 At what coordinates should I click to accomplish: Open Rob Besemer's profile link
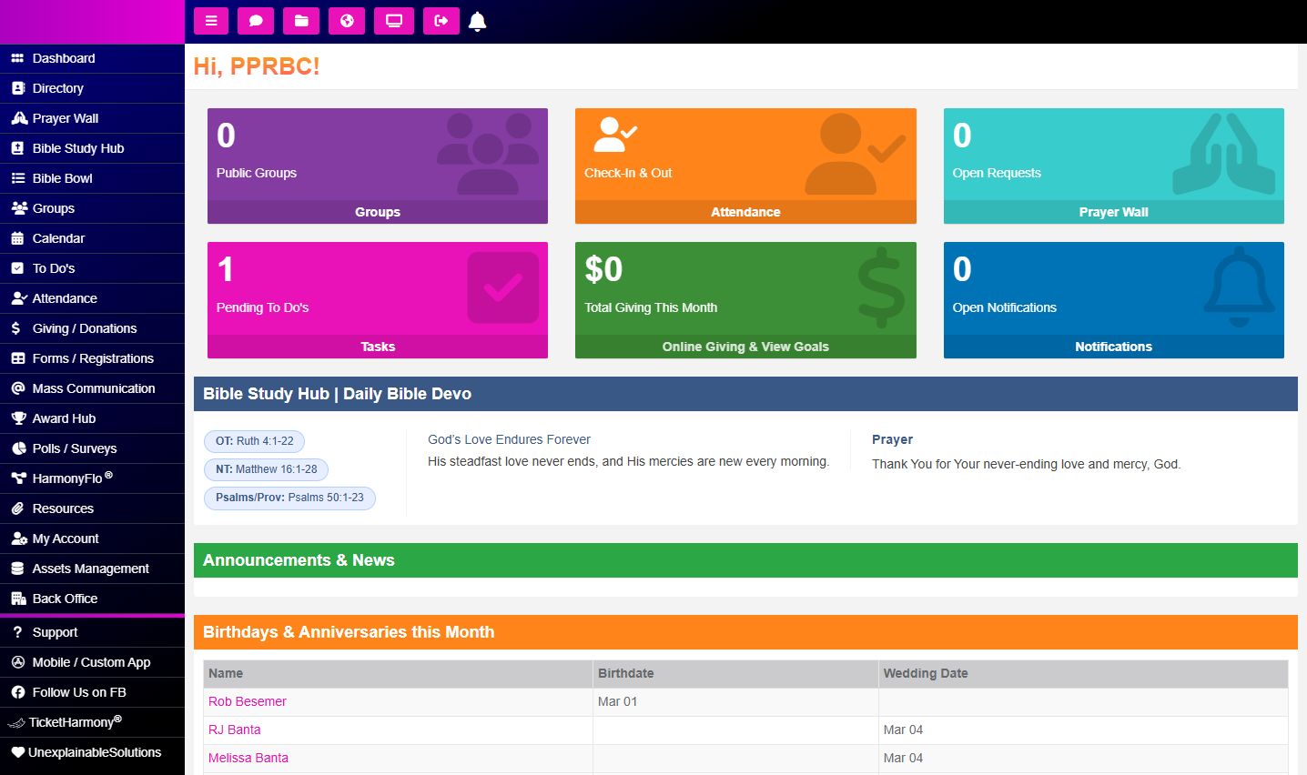click(x=248, y=701)
